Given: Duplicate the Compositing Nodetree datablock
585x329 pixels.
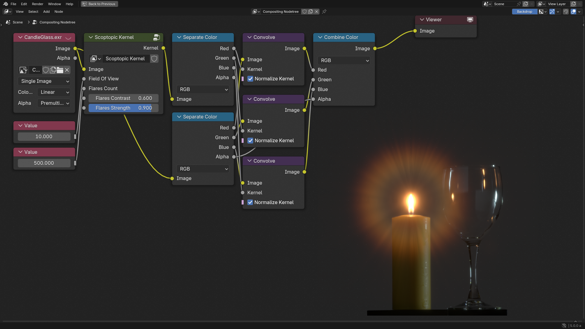Looking at the screenshot, I should click(310, 12).
